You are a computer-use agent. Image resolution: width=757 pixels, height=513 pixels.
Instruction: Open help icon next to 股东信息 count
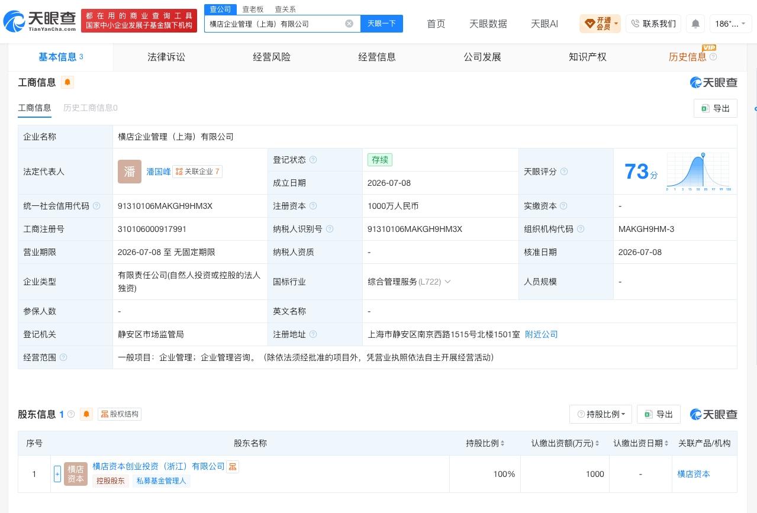tap(71, 414)
